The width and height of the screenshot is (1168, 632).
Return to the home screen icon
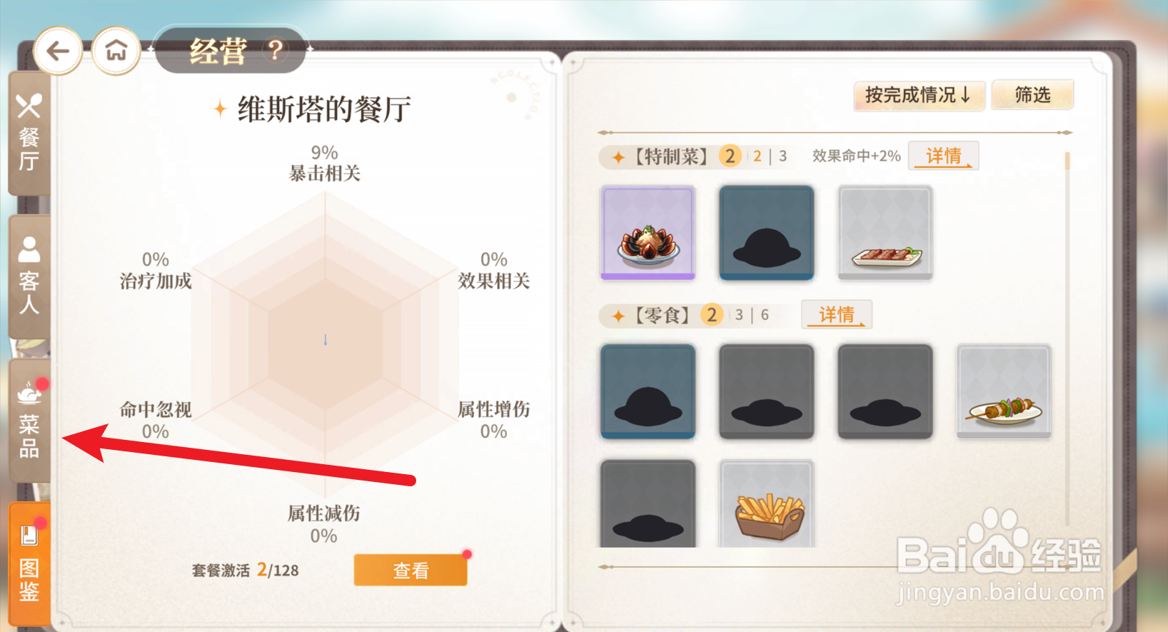coord(116,51)
